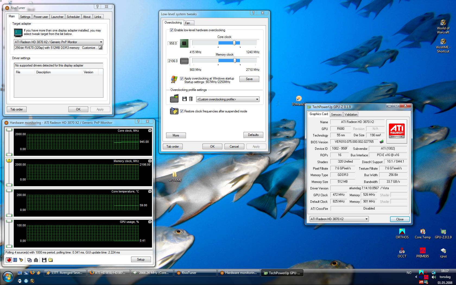Click the clear history broom icon

click(21, 260)
